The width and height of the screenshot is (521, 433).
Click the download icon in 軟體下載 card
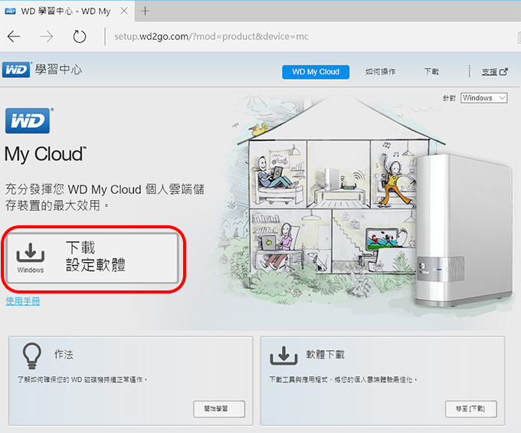pos(283,356)
